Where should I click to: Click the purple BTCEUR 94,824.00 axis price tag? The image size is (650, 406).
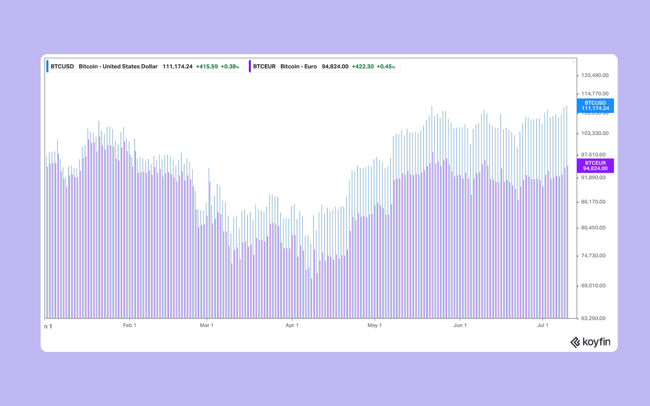coord(595,166)
